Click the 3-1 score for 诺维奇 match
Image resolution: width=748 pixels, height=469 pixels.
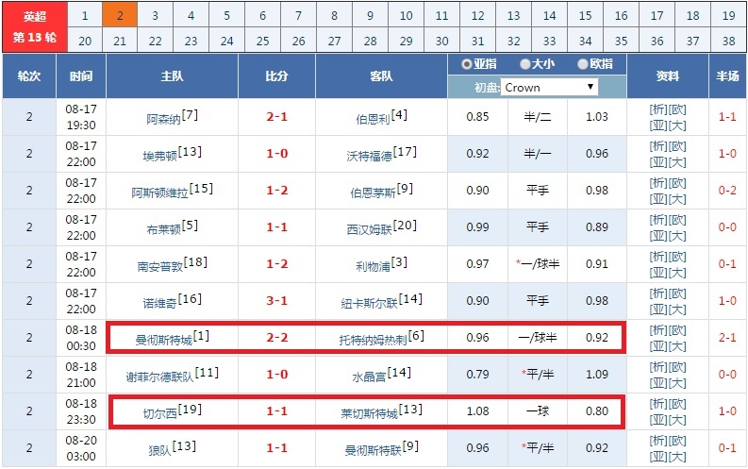pos(276,301)
